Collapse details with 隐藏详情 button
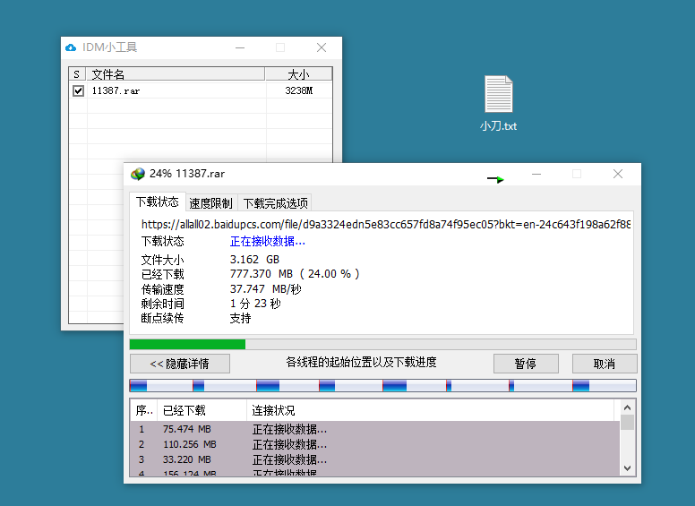 pyautogui.click(x=179, y=364)
